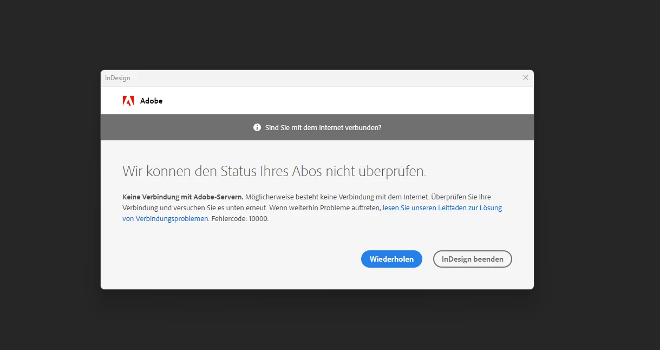This screenshot has width=660, height=350.
Task: Click the "InDesign" title bar label
Action: tap(117, 78)
